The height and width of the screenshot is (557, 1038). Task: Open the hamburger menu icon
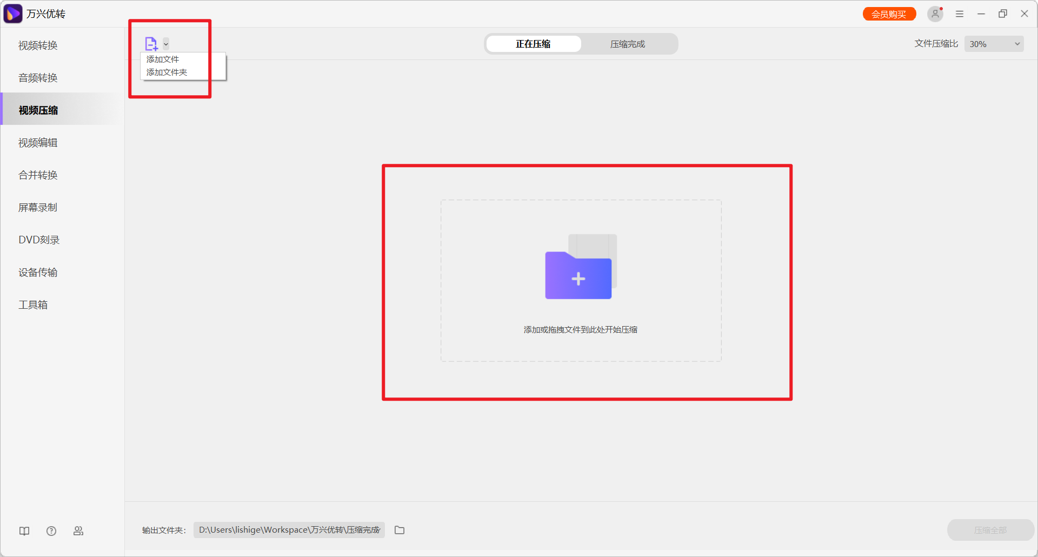(x=960, y=14)
